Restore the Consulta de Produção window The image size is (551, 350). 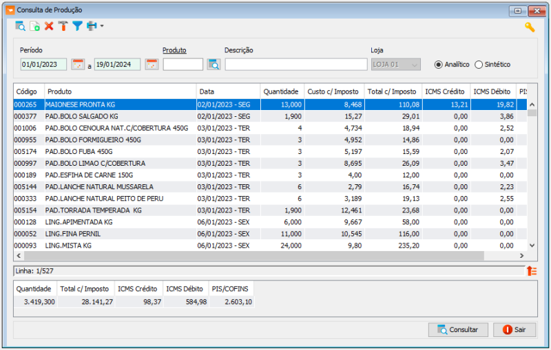click(518, 11)
